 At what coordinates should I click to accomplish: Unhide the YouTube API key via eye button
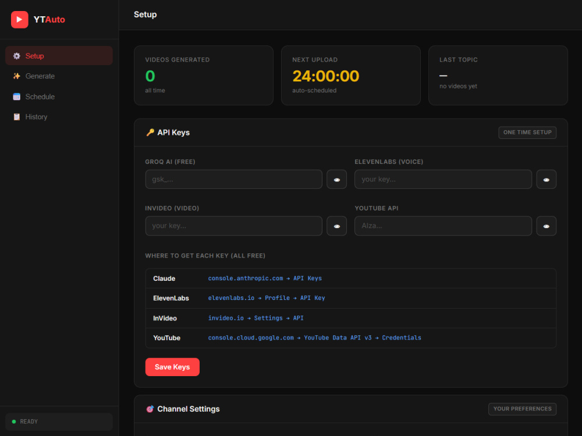point(546,226)
